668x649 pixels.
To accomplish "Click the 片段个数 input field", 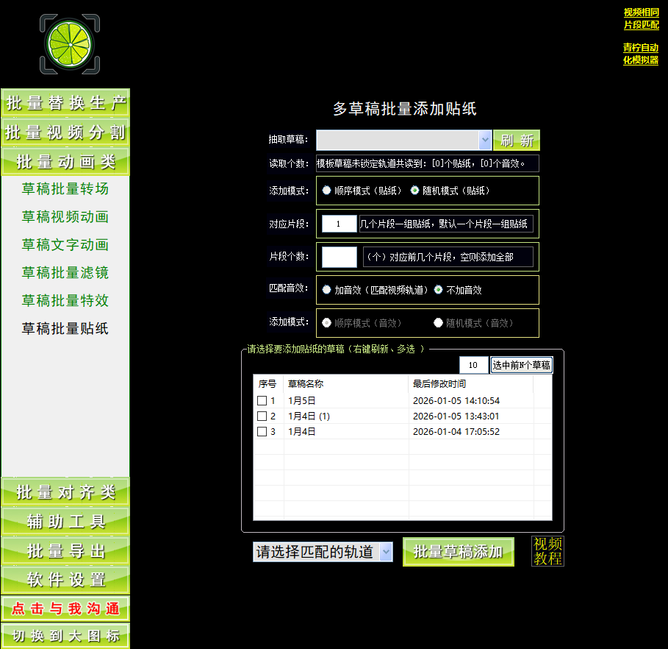I will (x=338, y=256).
